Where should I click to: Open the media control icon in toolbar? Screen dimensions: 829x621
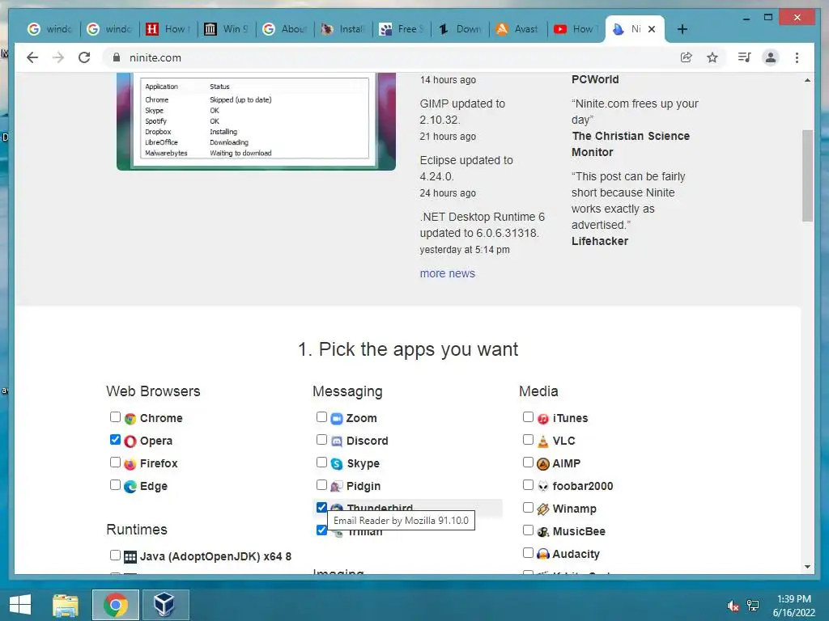point(745,57)
